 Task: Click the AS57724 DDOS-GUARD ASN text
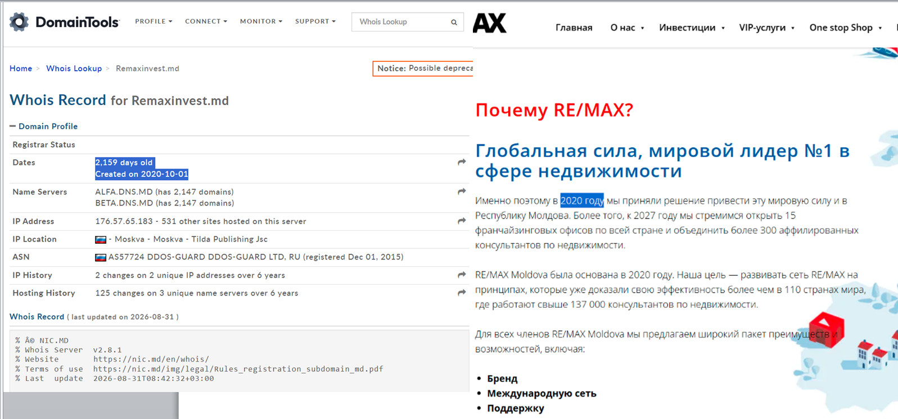point(256,257)
